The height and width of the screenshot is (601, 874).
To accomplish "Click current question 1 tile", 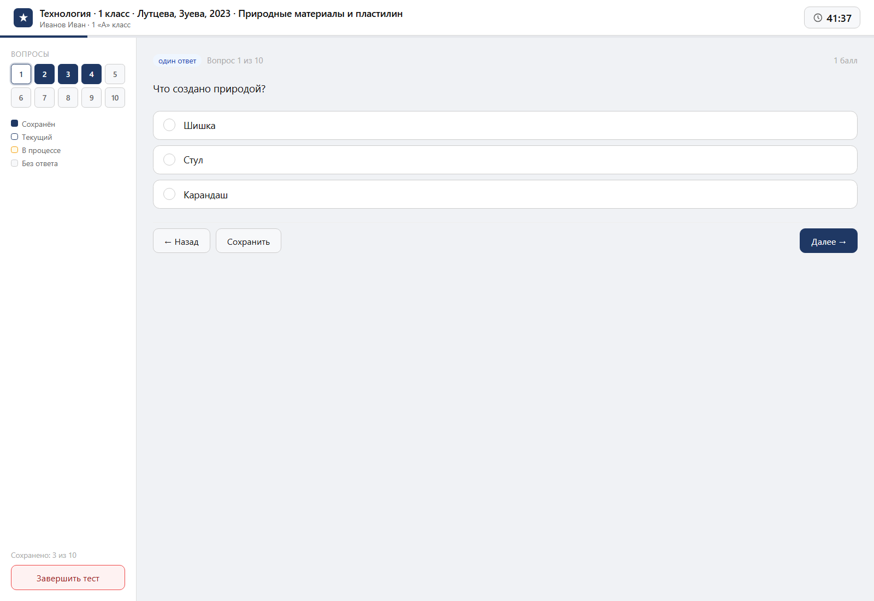I will click(21, 74).
